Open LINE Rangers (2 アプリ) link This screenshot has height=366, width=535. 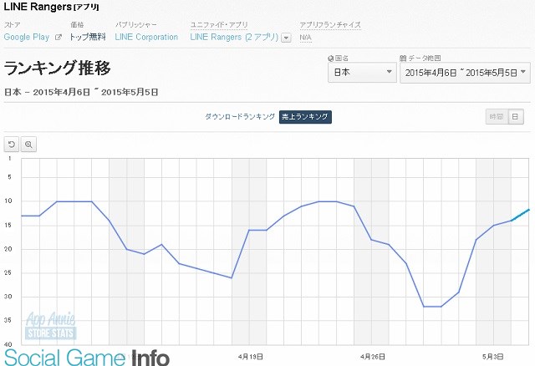coord(234,37)
